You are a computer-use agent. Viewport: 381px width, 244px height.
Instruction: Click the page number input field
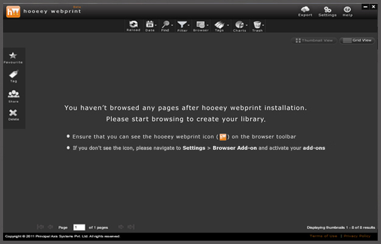pyautogui.click(x=79, y=227)
